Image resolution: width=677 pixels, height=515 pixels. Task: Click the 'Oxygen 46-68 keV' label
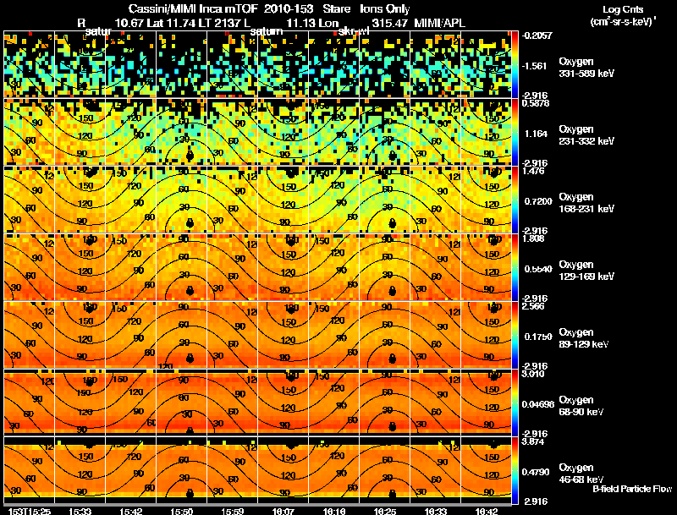pyautogui.click(x=581, y=474)
